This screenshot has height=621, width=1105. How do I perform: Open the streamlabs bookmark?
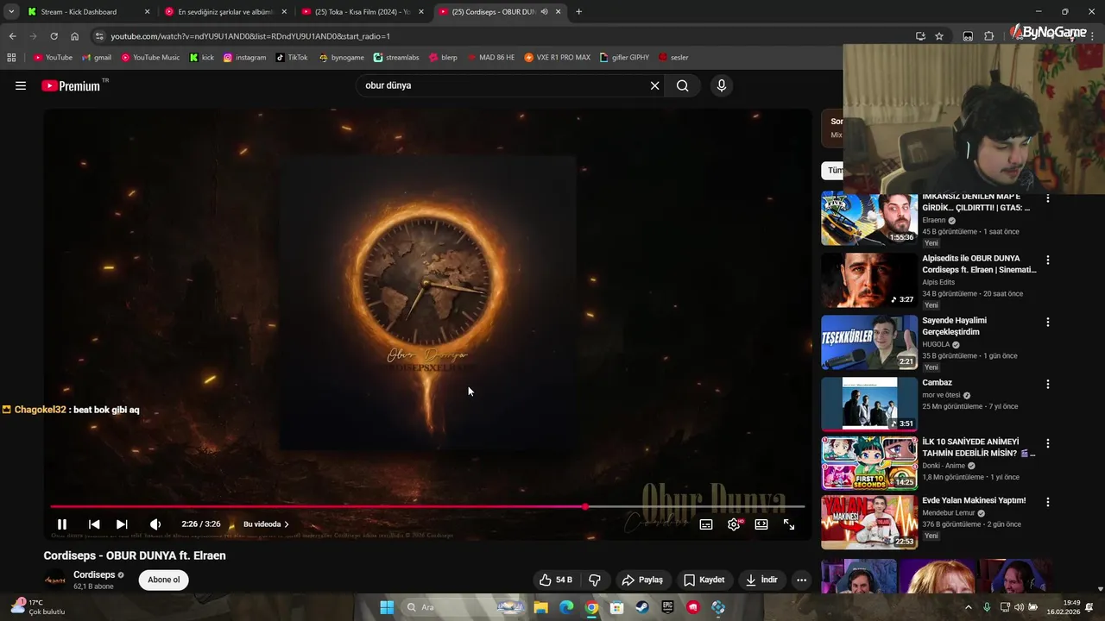(x=396, y=57)
